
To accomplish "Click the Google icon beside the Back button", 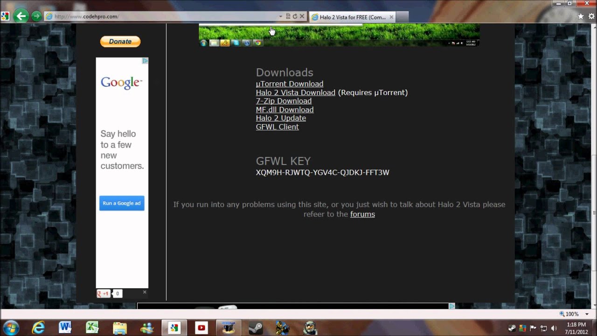I will (x=5, y=16).
